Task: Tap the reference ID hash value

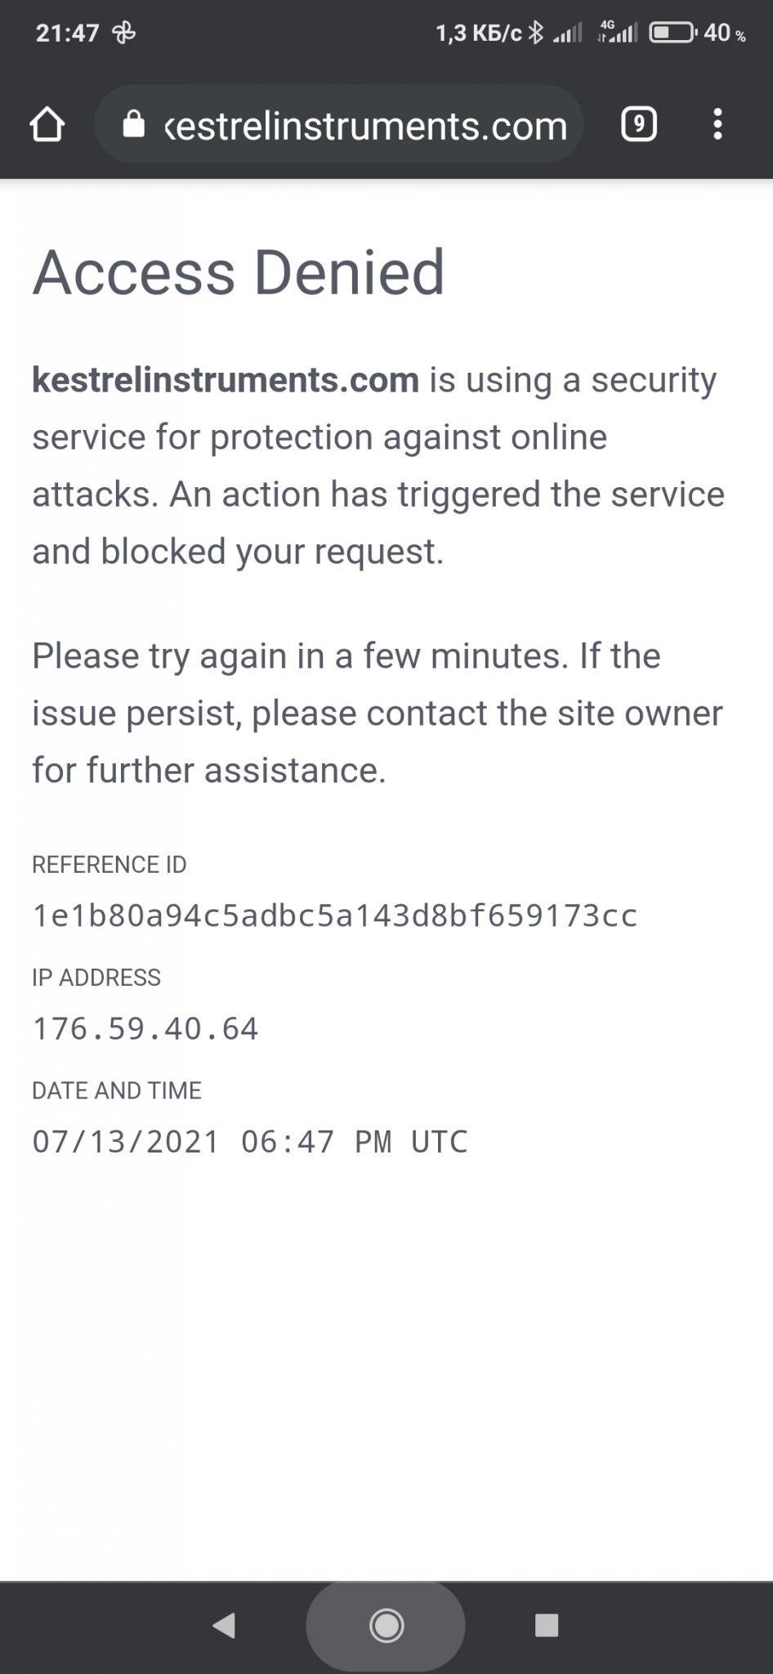Action: (334, 915)
